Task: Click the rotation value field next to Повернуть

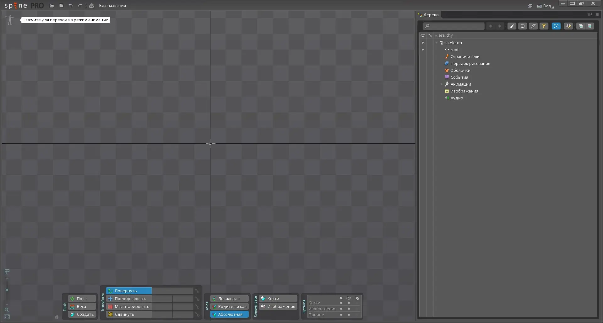Action: pos(172,291)
